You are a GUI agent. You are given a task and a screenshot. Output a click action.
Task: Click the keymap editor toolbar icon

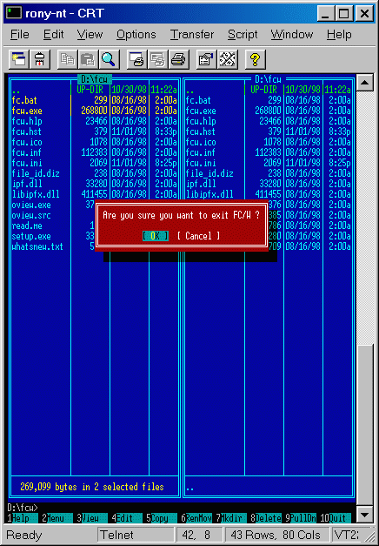(x=228, y=59)
